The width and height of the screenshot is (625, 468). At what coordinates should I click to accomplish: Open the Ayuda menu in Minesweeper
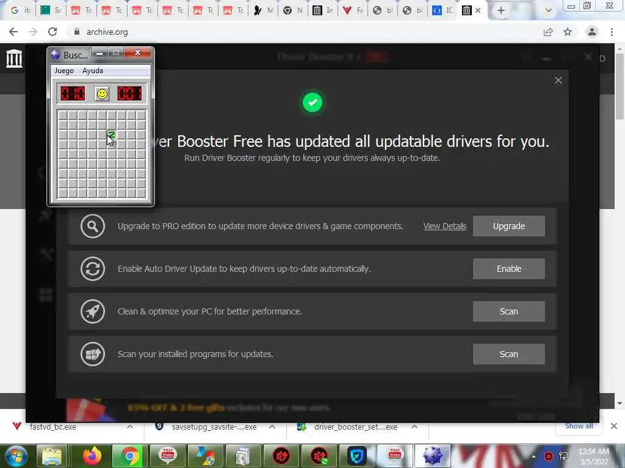pos(93,71)
